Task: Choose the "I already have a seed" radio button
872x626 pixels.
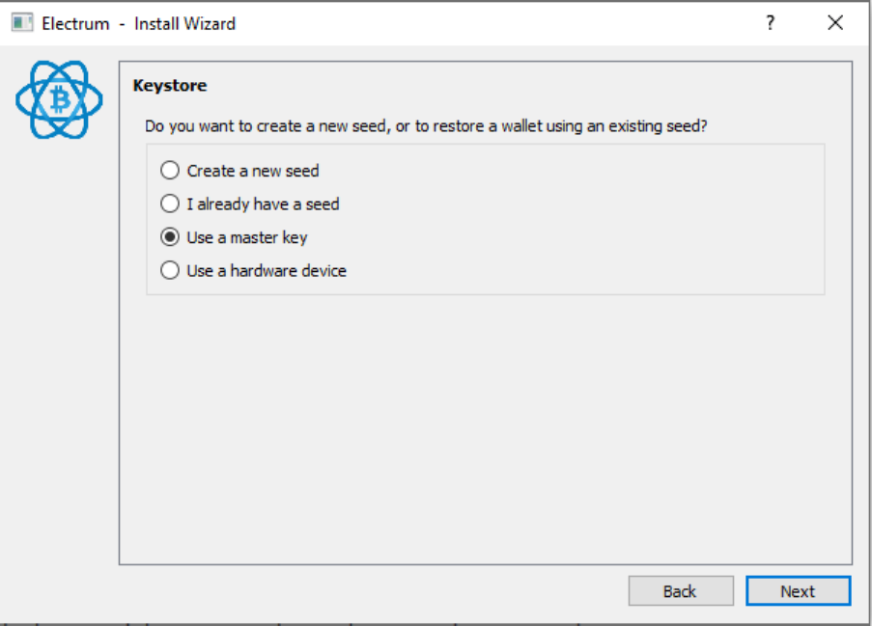Action: [x=170, y=204]
